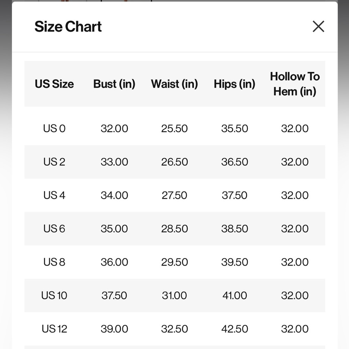Close the Size Chart dialog
The image size is (349, 349).
318,27
